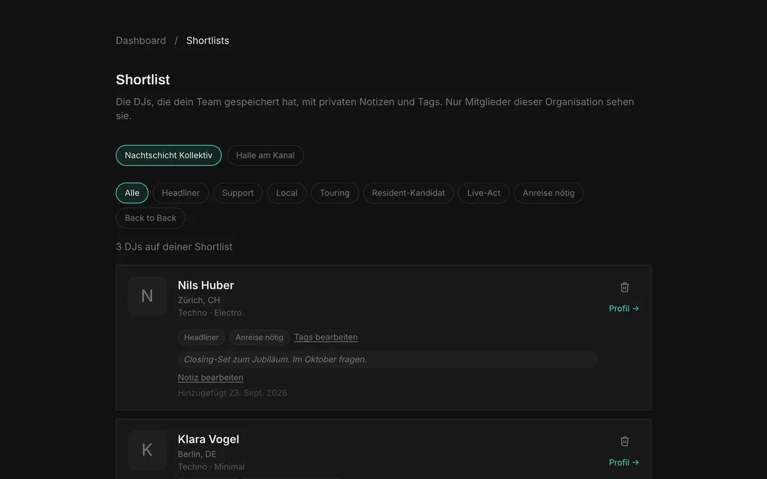The width and height of the screenshot is (767, 479).
Task: Click the 3 DJs auf deiner Shortlist count
Action: (174, 247)
